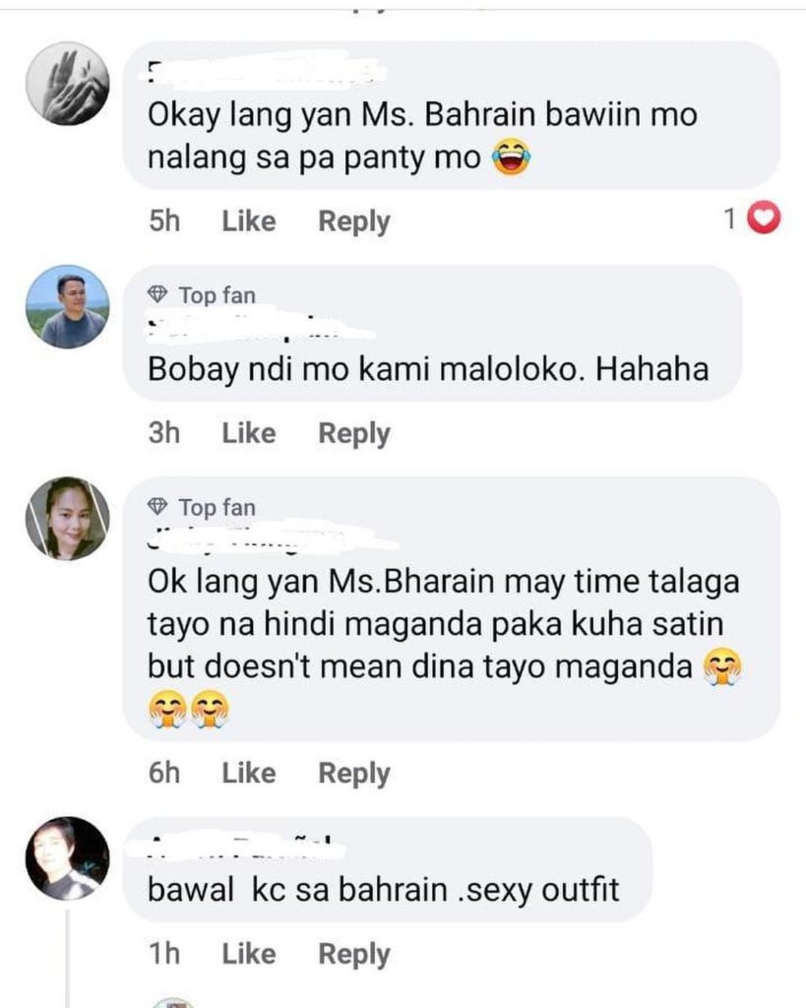Open the man in gray shirt's avatar
The height and width of the screenshot is (1008, 806).
67,306
